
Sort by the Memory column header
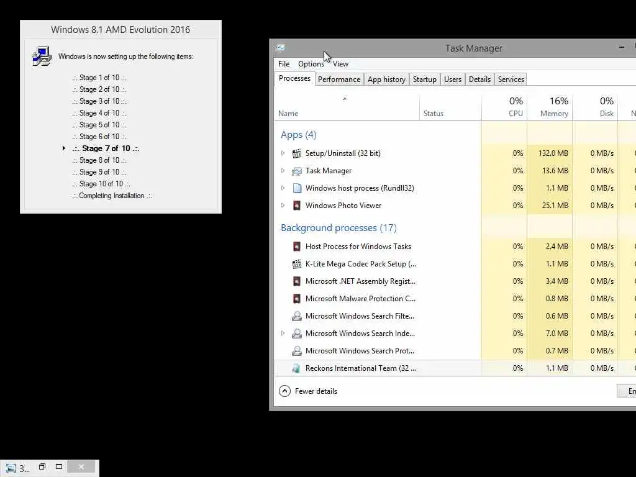550,107
